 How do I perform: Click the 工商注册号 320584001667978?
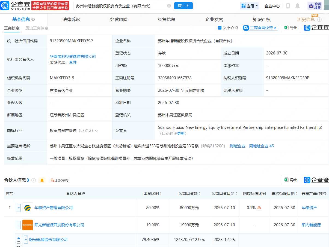(x=175, y=78)
